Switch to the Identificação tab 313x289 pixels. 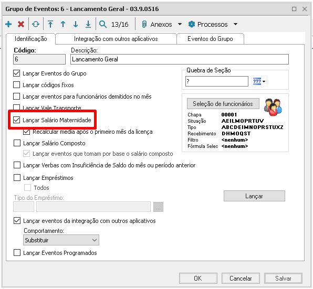point(31,39)
